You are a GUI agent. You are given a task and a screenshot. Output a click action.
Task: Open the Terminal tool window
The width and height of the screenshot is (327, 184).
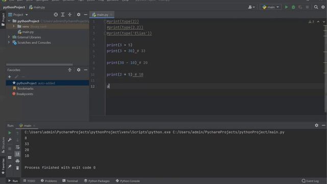tap(70, 181)
